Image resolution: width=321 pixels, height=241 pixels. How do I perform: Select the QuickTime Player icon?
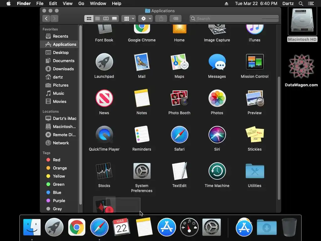(104, 135)
